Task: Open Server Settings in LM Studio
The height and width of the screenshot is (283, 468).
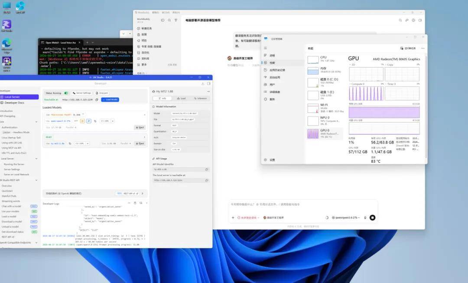Action: [81, 93]
